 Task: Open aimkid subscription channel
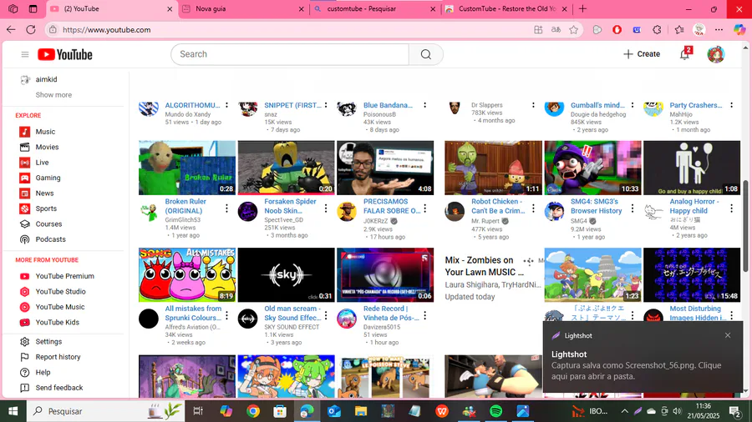[x=46, y=79]
